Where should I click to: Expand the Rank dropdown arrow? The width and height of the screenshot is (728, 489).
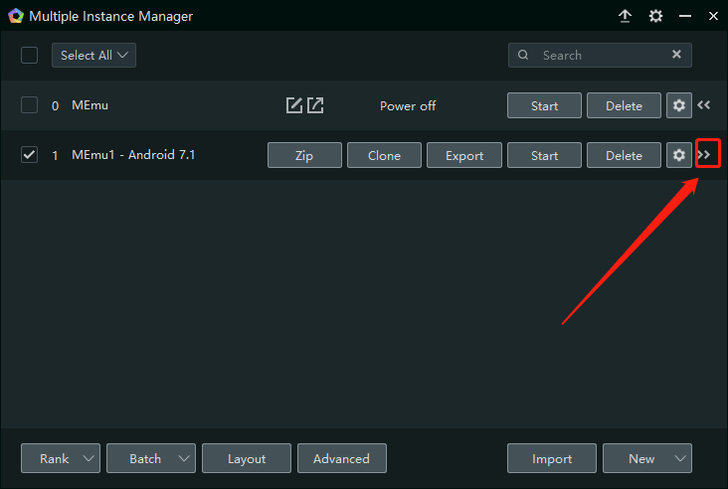(x=89, y=458)
